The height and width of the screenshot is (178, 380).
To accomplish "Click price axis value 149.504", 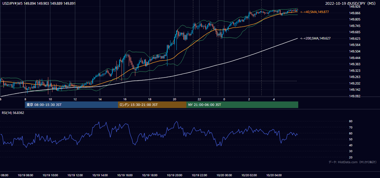I will (355, 51).
